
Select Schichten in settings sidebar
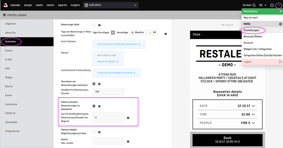point(27,42)
